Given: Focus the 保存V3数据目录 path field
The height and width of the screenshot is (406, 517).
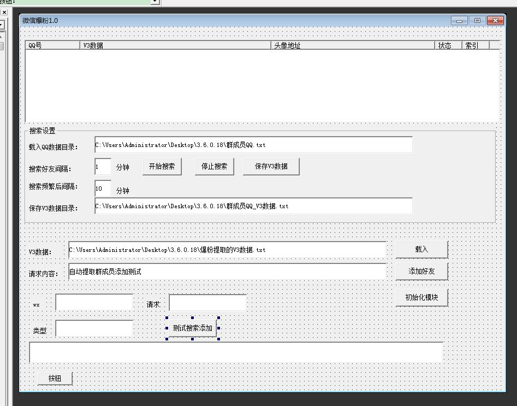Looking at the screenshot, I should (253, 206).
